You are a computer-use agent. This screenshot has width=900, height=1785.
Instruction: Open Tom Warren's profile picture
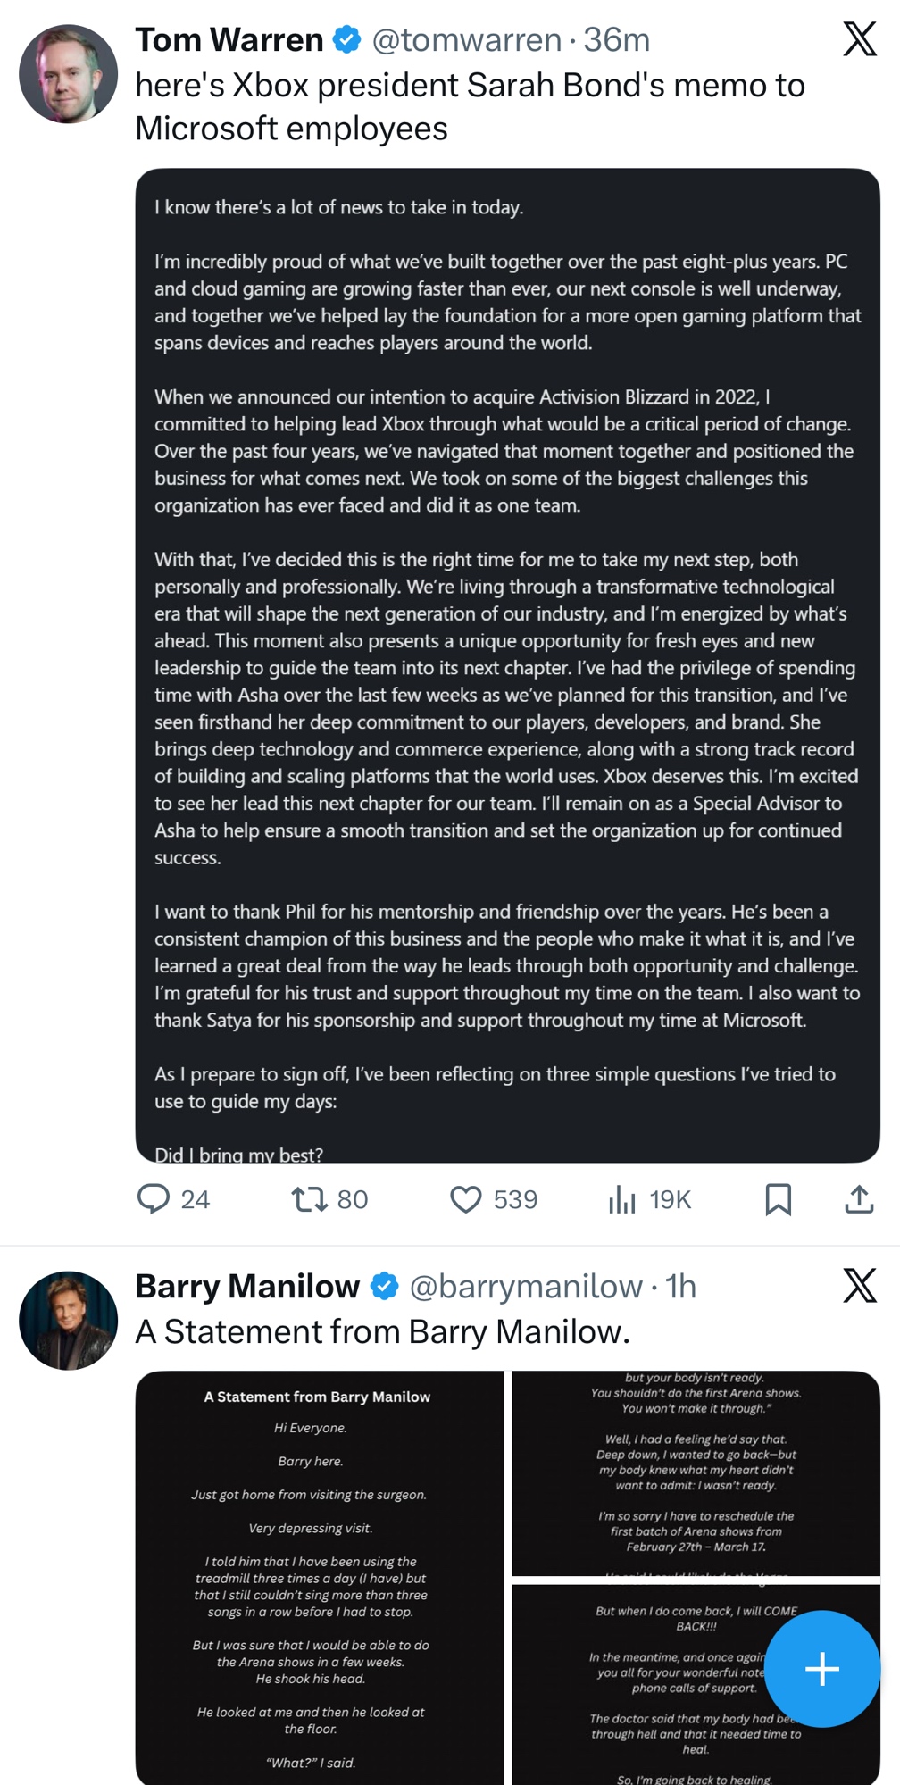pyautogui.click(x=69, y=74)
